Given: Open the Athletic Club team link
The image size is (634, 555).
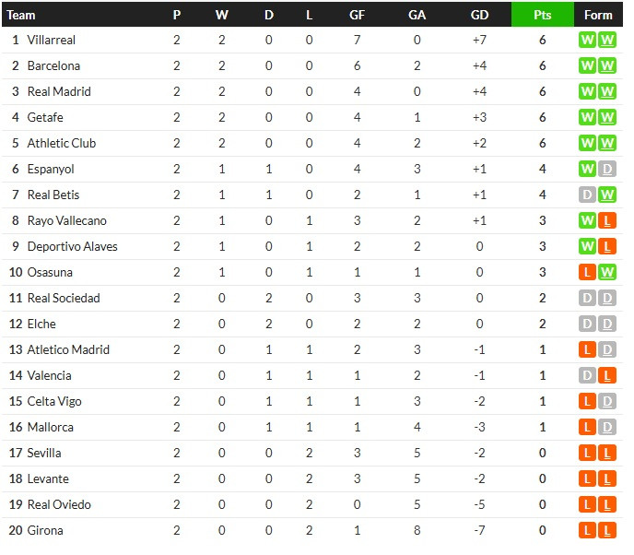Looking at the screenshot, I should [62, 143].
